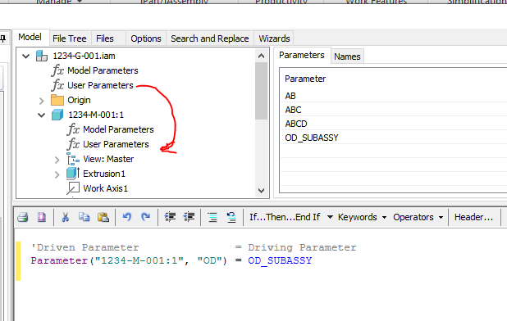
Task: Select the 1234-G-001.iam assembly icon
Action: coord(42,56)
